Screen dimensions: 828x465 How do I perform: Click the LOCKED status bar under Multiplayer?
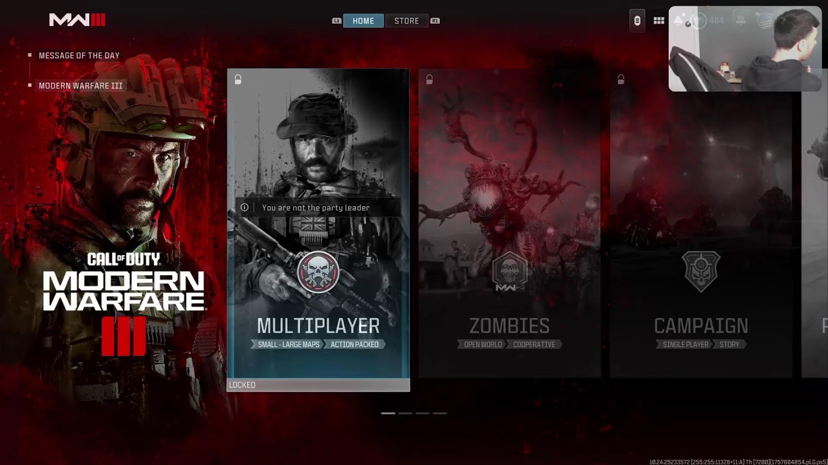point(318,385)
